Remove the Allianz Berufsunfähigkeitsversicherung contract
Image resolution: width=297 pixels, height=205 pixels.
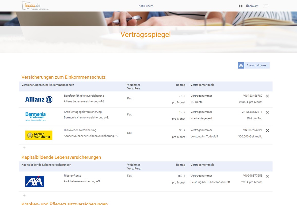(267, 96)
